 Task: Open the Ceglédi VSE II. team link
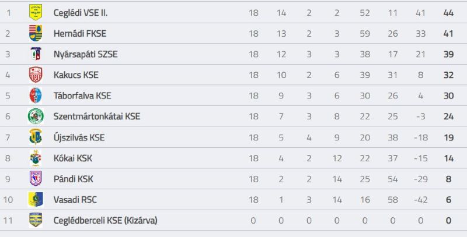coord(81,13)
